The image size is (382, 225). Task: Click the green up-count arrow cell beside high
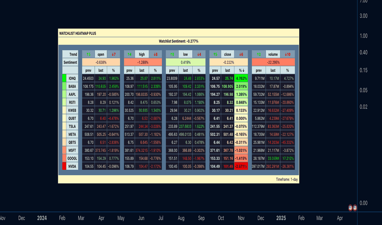point(130,54)
